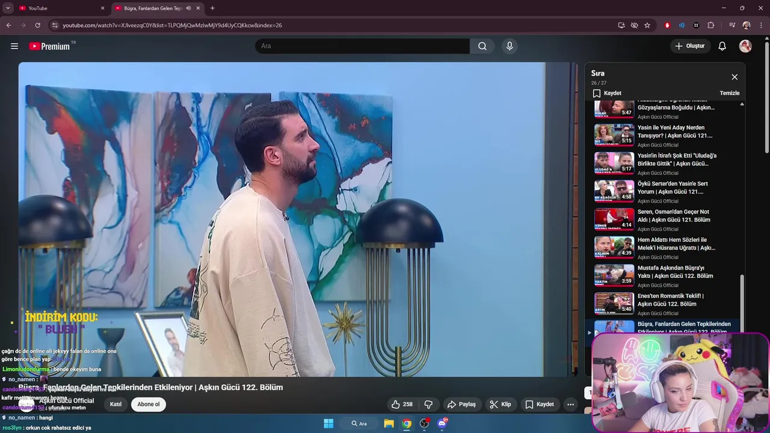Open the red hand ad-blocker extension

point(667,25)
